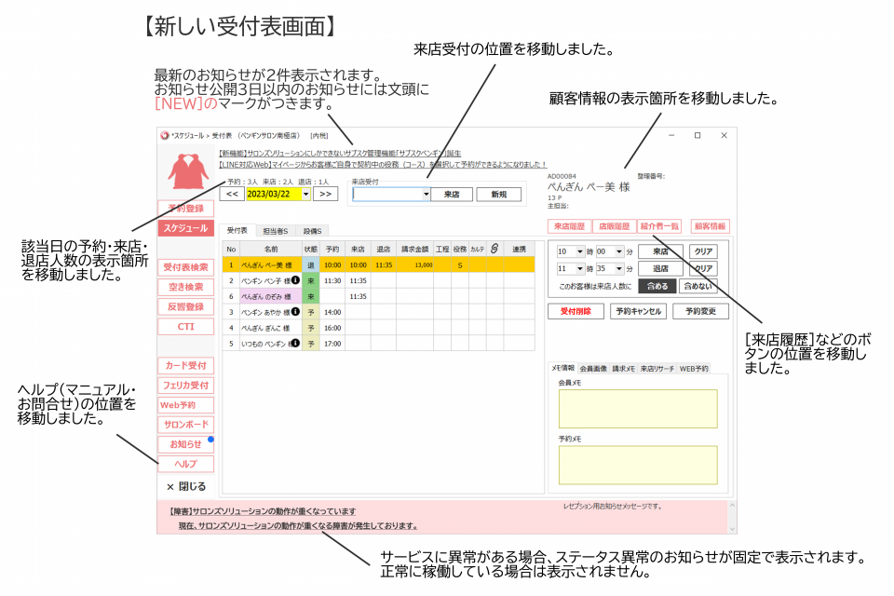Open the arrival hour dropdown showing 10
This screenshot has height=596, width=894.
[580, 251]
